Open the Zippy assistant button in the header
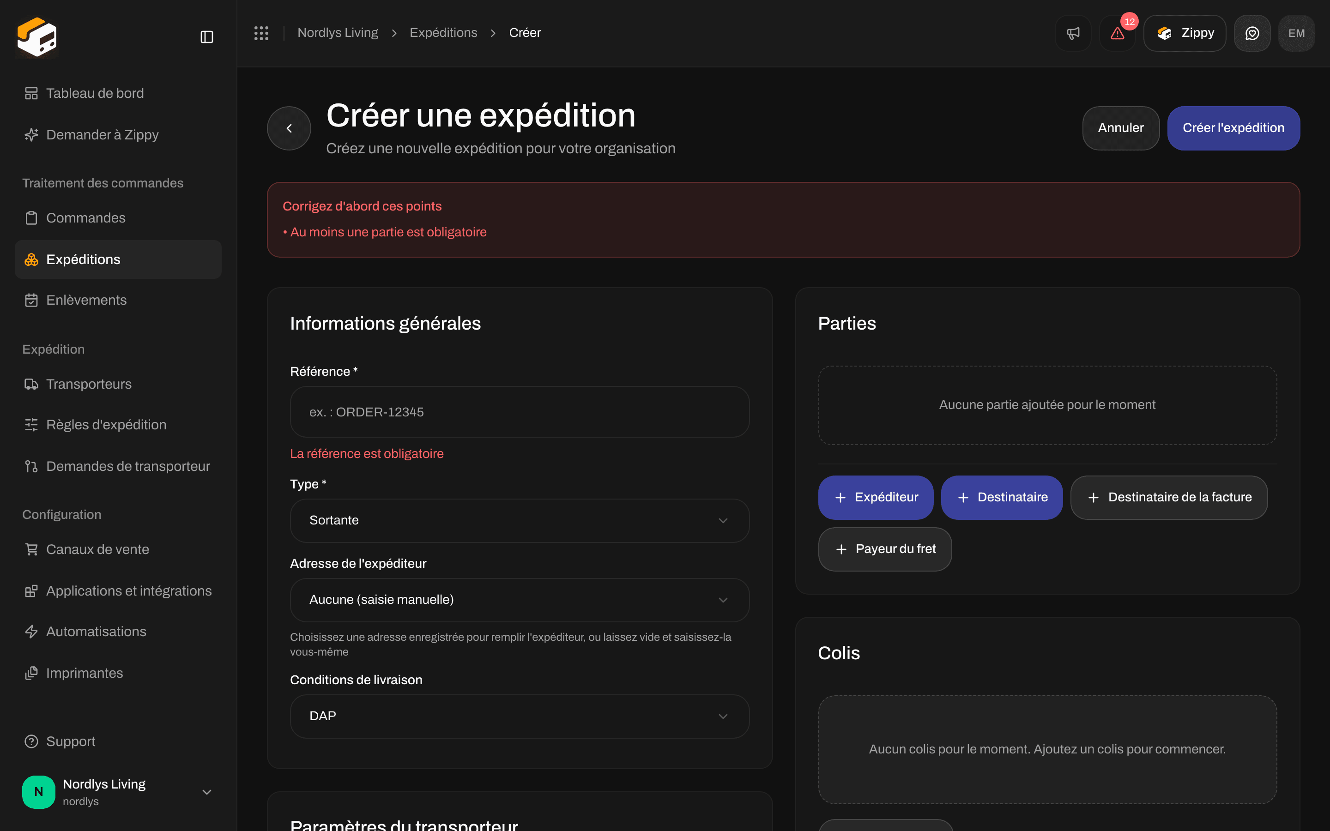Image resolution: width=1330 pixels, height=831 pixels. pos(1185,33)
